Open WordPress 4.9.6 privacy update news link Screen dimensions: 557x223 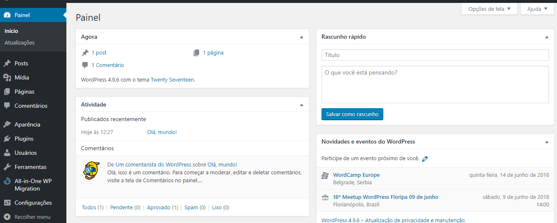(393, 220)
